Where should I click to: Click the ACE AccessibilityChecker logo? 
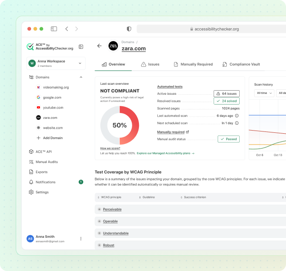[x=50, y=47]
